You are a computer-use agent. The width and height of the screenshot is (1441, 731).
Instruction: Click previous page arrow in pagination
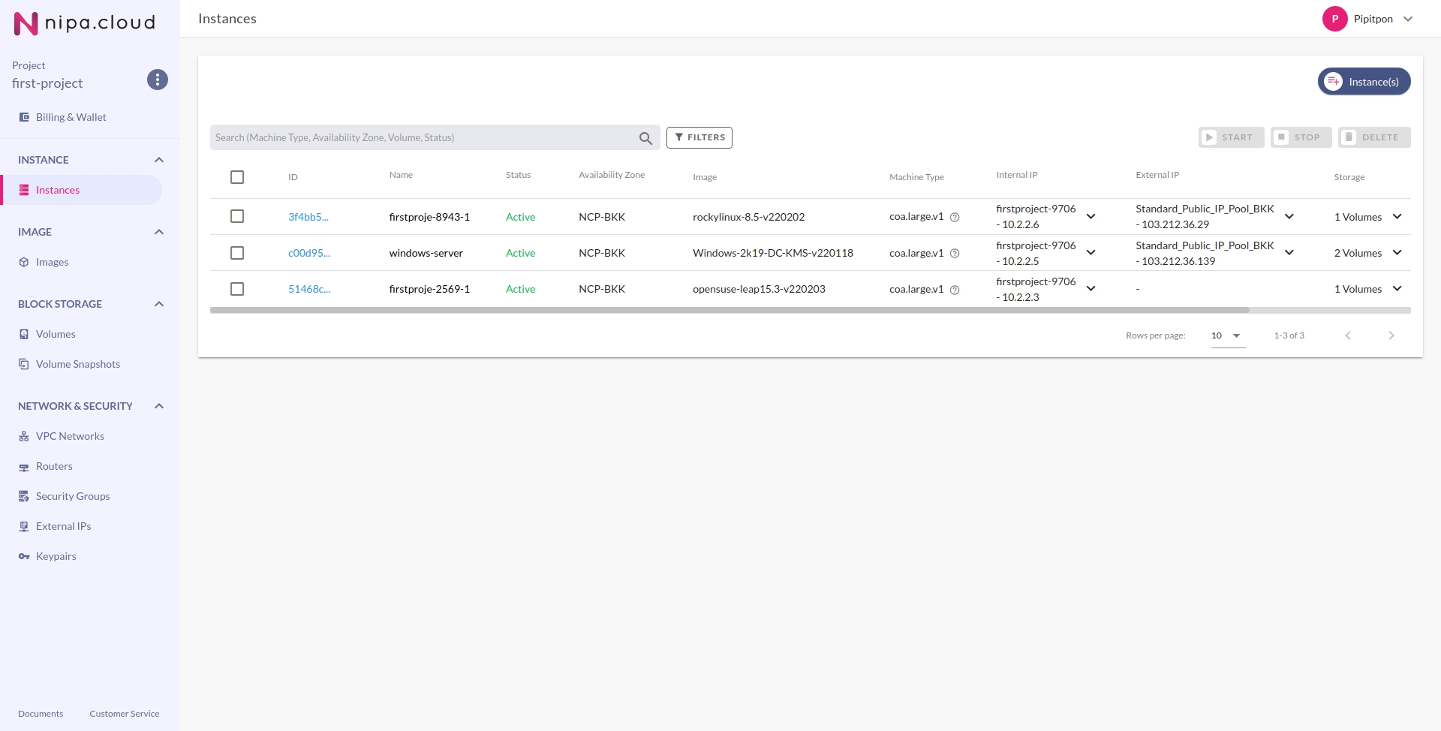1347,335
